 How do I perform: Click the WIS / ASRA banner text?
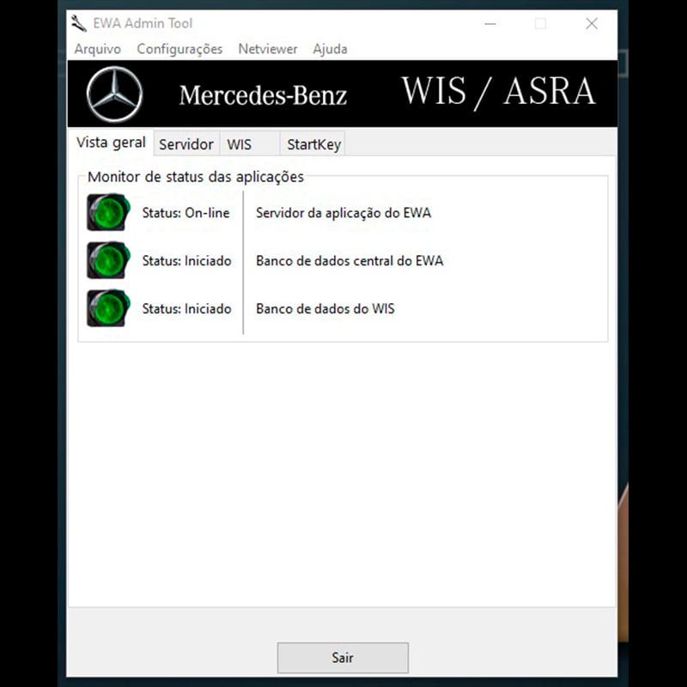[498, 92]
